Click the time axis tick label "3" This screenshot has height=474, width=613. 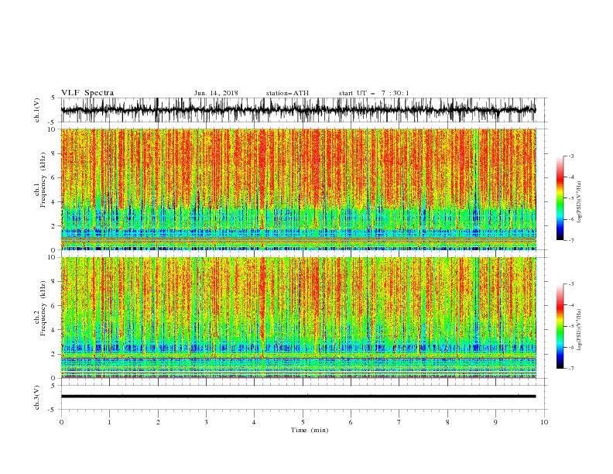point(206,422)
